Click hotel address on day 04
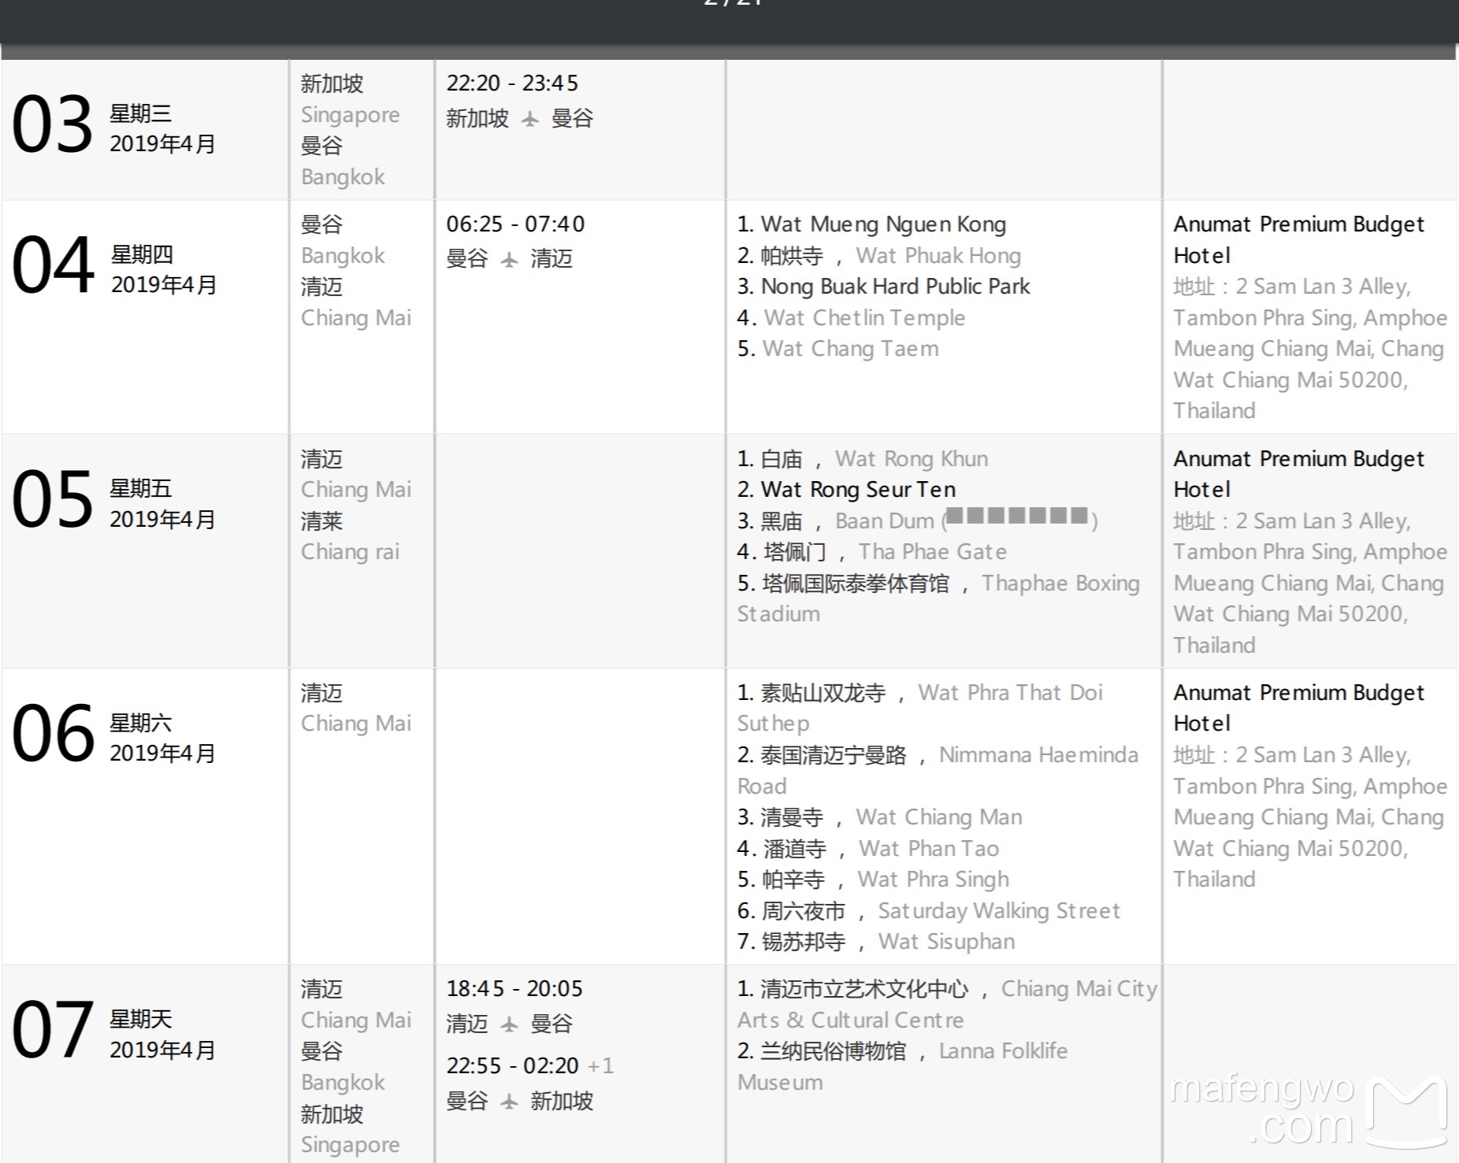 tap(1310, 349)
